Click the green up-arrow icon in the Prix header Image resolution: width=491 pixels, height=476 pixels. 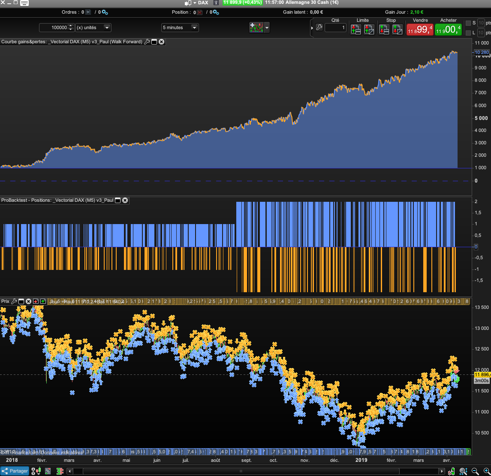[43, 301]
